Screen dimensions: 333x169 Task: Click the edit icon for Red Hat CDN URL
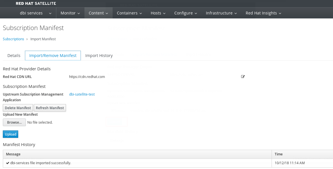(x=243, y=77)
